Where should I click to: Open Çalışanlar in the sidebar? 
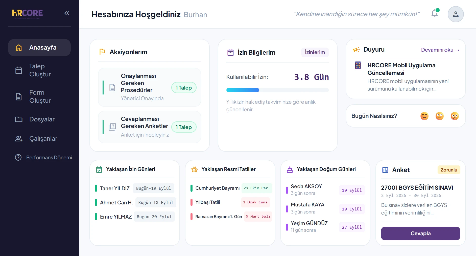(x=39, y=139)
